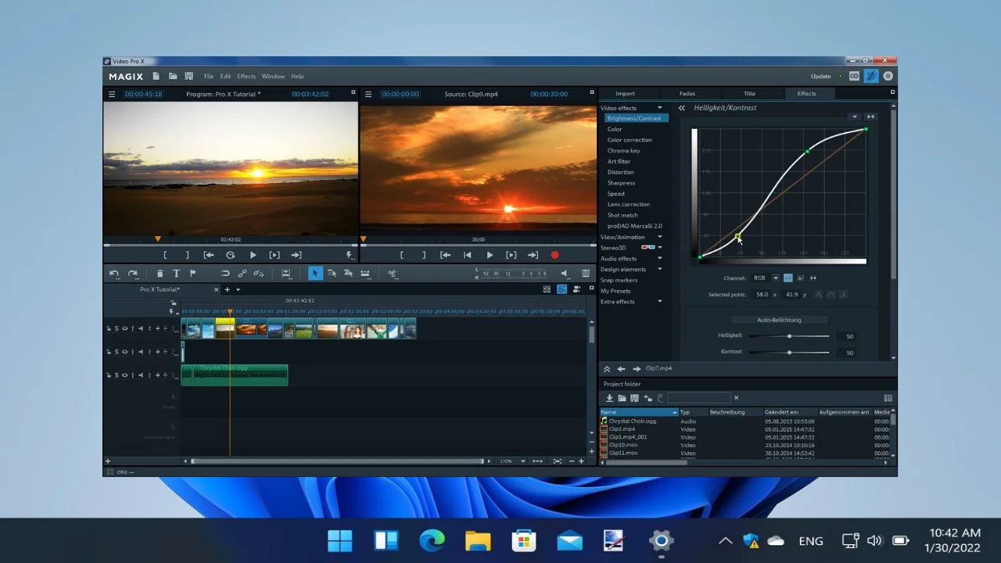Screen dimensions: 1001x563
Task: Select the Color correction effect
Action: [630, 140]
